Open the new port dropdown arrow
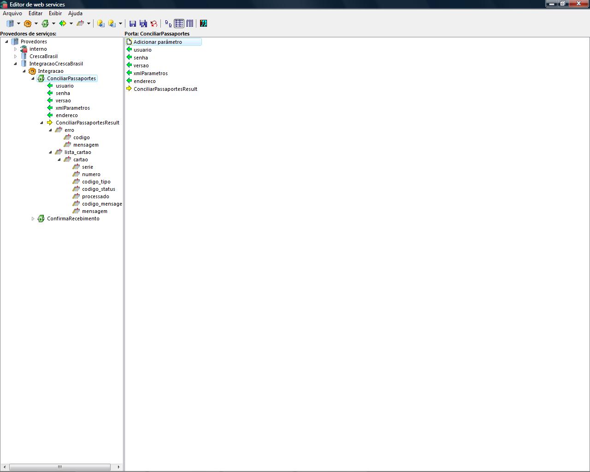The width and height of the screenshot is (590, 472). 53,24
